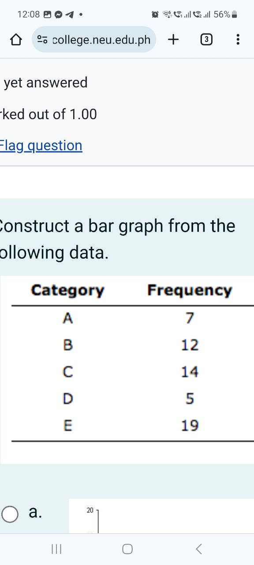The width and height of the screenshot is (254, 565).
Task: Tap the recent apps button in the navigation bar
Action: [56, 549]
